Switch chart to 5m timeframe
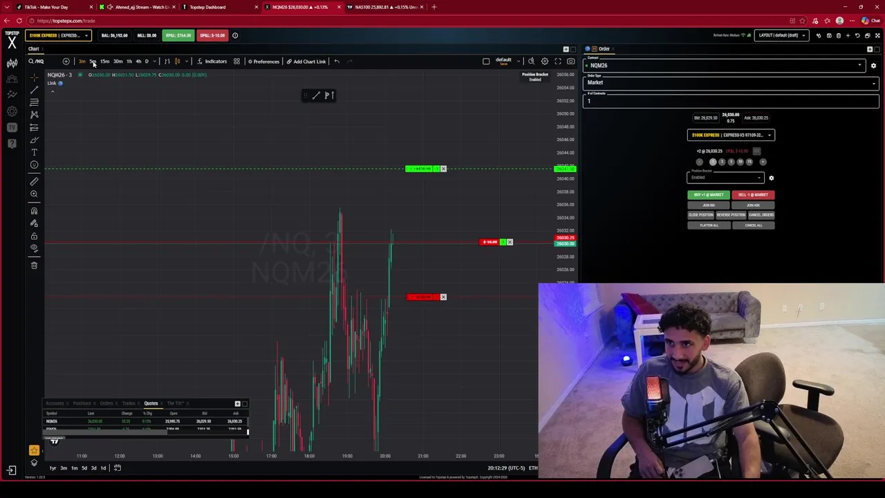Image resolution: width=885 pixels, height=498 pixels. point(93,62)
